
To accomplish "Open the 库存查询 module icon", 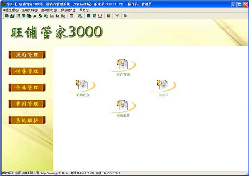I will point(123,68).
